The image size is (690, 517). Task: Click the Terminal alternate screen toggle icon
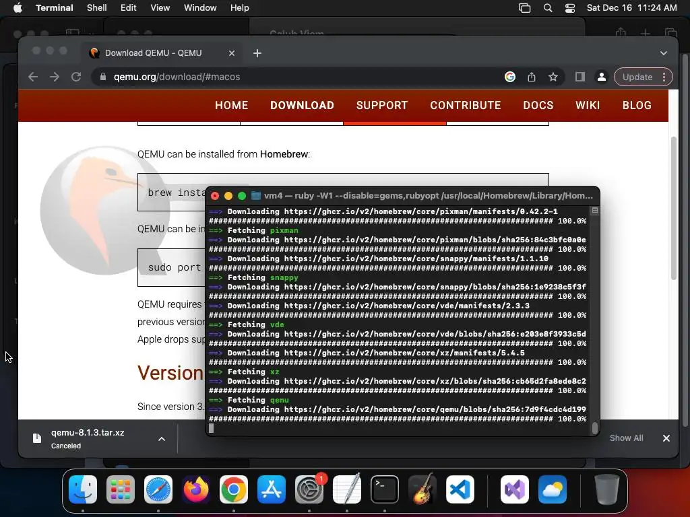pos(595,211)
